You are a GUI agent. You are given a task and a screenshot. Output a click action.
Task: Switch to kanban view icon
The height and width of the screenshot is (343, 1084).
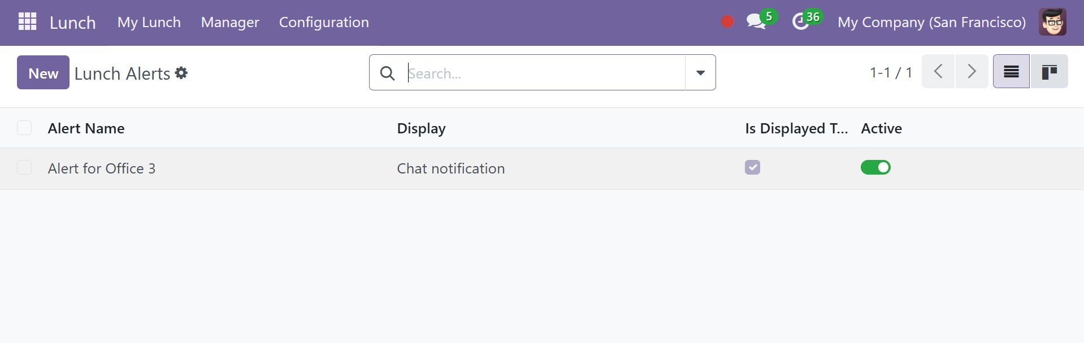pyautogui.click(x=1049, y=71)
